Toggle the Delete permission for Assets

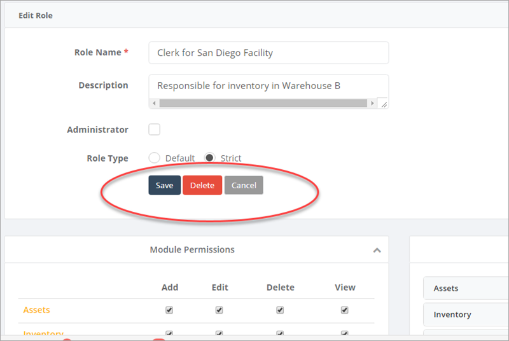[280, 310]
